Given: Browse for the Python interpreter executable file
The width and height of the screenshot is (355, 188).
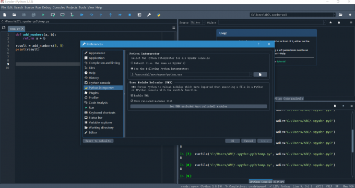Looking at the screenshot, I should click(x=260, y=74).
